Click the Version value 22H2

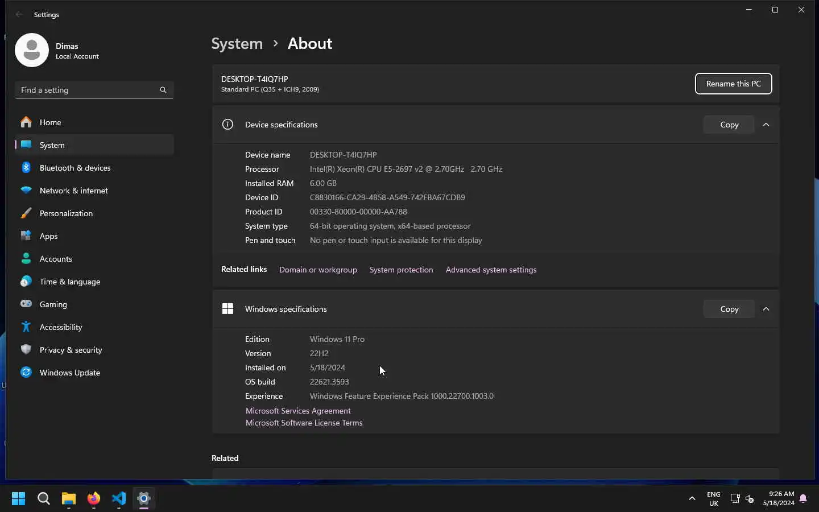coord(319,353)
